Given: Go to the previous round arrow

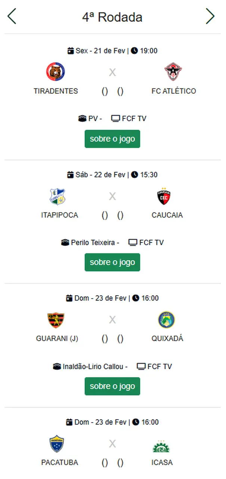Looking at the screenshot, I should tap(12, 16).
